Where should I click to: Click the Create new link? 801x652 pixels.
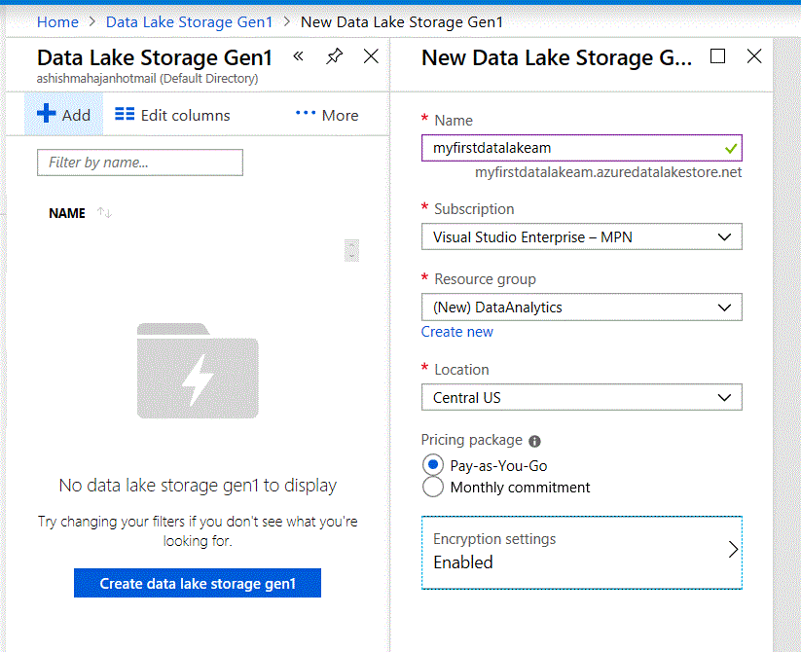(x=457, y=332)
